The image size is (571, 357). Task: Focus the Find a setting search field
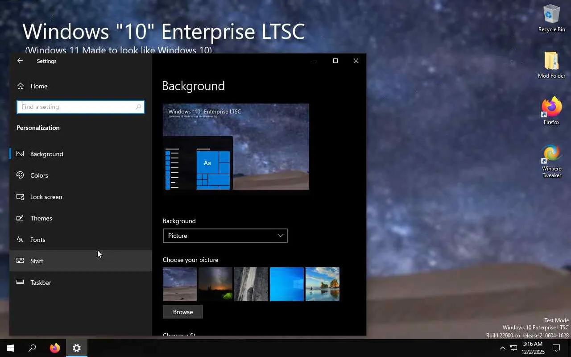(x=81, y=107)
